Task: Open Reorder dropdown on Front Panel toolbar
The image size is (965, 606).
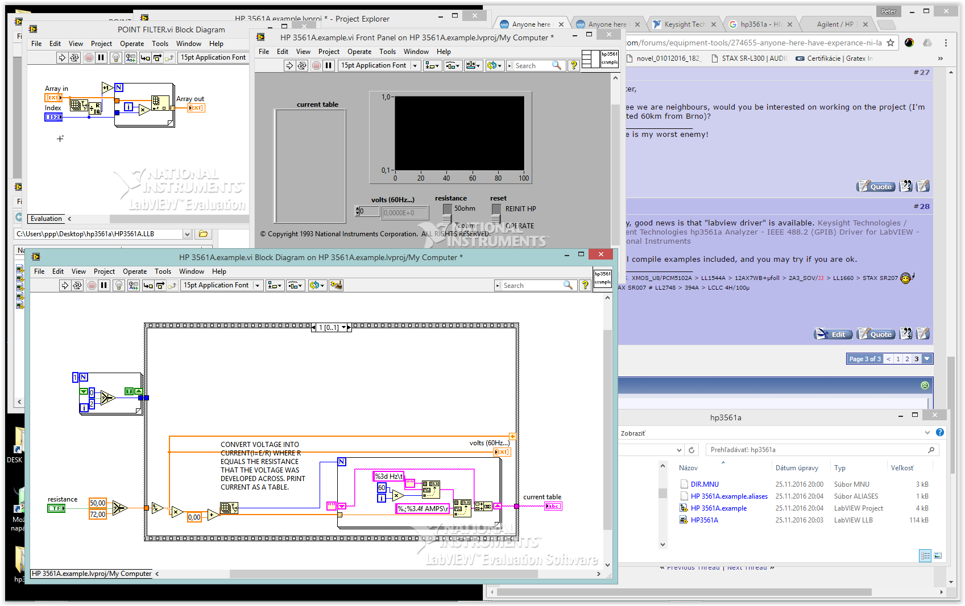Action: point(495,65)
